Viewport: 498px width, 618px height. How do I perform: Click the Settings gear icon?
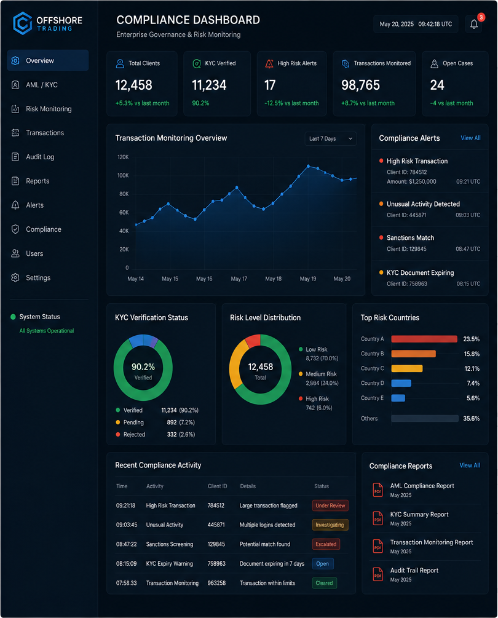(x=15, y=277)
